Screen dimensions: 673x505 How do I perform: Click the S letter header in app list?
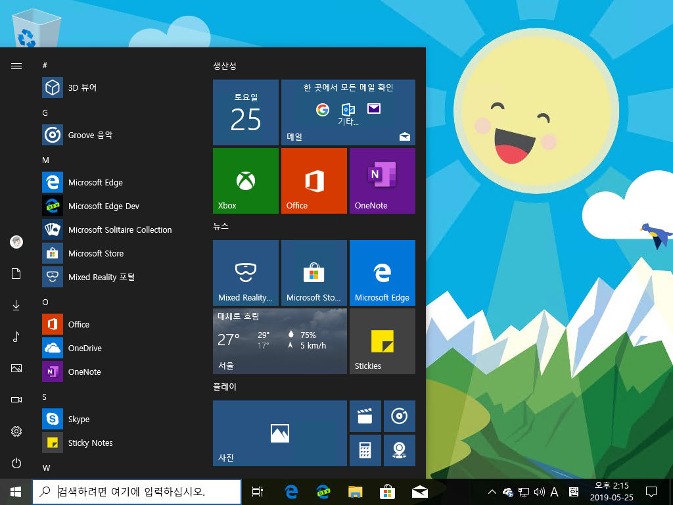[45, 397]
